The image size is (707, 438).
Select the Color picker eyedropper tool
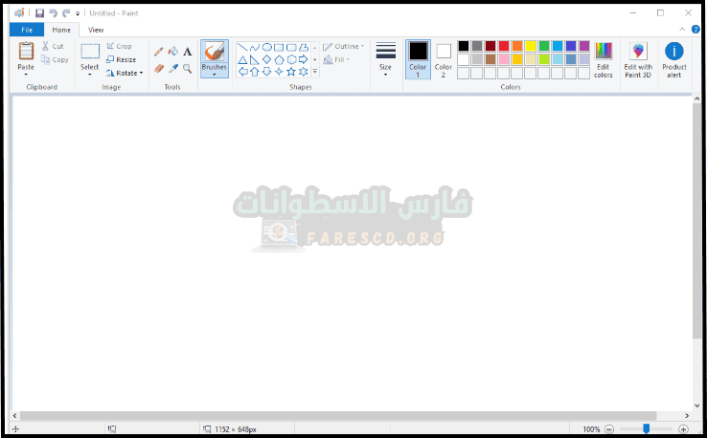point(173,69)
